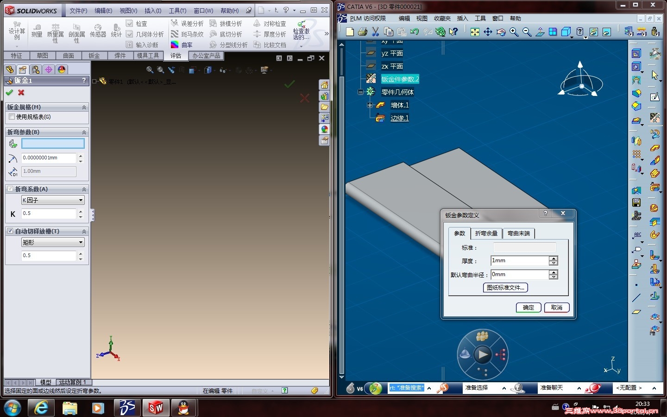Screen dimensions: 667x417
Task: Click the 误差分析 button in the ribbon
Action: (x=187, y=24)
